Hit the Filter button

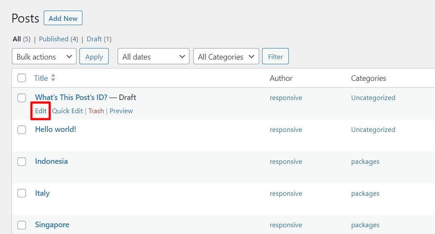pos(275,57)
